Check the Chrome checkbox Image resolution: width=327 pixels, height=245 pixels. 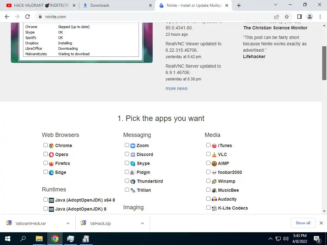click(45, 145)
